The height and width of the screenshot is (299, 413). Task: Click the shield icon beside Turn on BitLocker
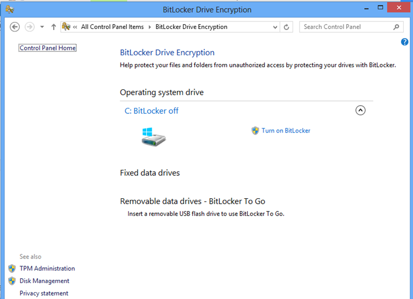point(255,131)
